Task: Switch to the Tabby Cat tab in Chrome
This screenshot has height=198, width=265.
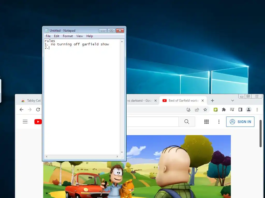Action: pyautogui.click(x=31, y=101)
